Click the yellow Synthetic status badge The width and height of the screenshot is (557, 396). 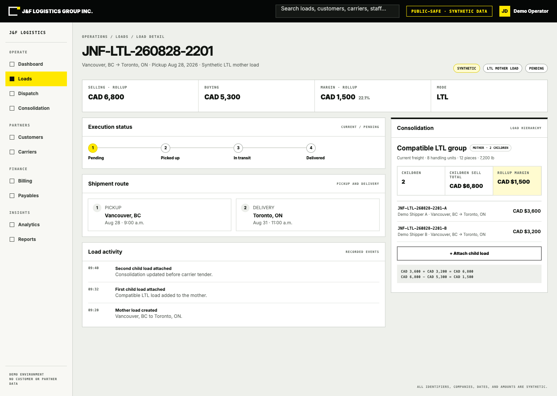[x=466, y=68]
